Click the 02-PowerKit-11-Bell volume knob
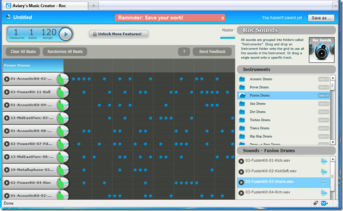 [x=63, y=92]
